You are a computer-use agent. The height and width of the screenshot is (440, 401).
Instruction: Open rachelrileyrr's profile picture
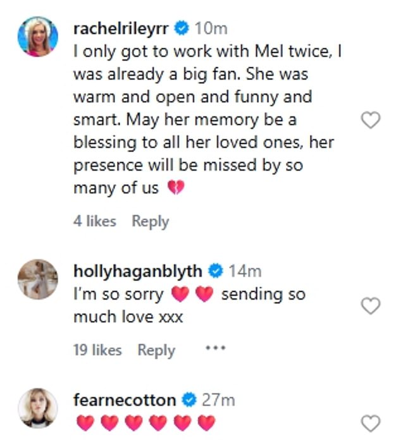pos(38,37)
